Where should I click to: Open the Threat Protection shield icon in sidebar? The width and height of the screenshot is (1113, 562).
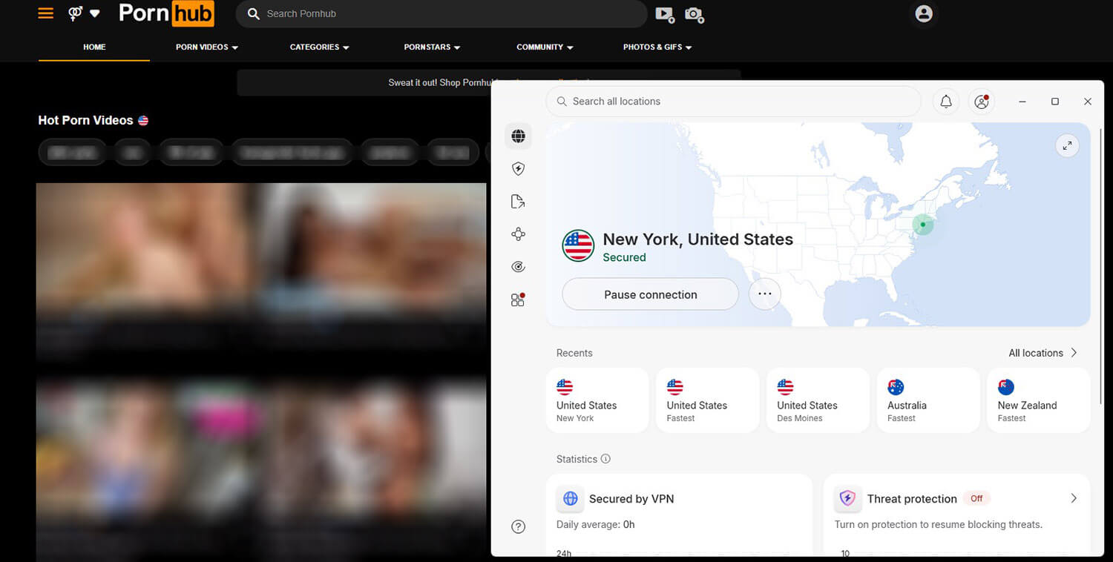pyautogui.click(x=519, y=169)
